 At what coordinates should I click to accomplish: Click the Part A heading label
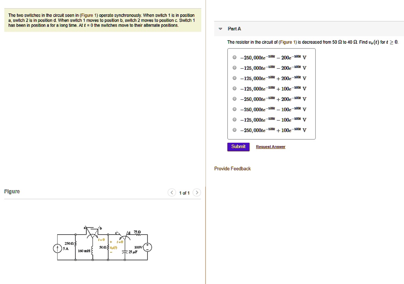[x=234, y=28]
